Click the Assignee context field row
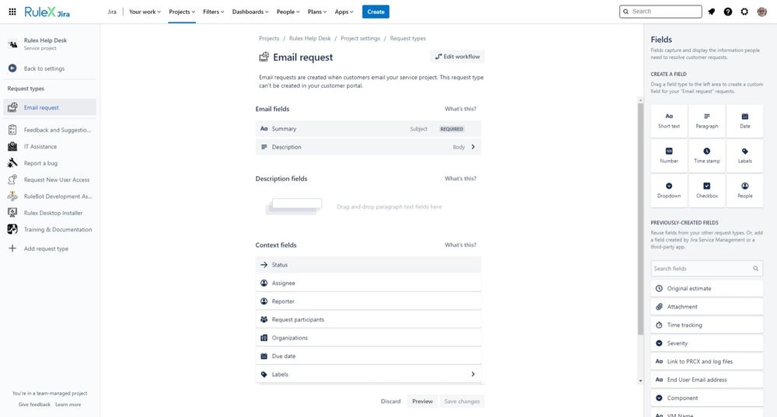This screenshot has height=417, width=777. 368,283
